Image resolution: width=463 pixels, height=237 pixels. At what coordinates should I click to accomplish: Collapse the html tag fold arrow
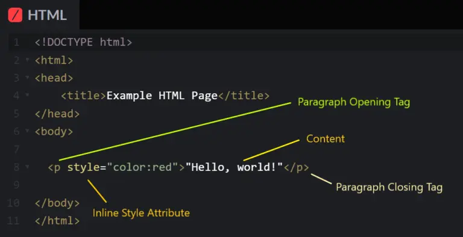pyautogui.click(x=28, y=60)
